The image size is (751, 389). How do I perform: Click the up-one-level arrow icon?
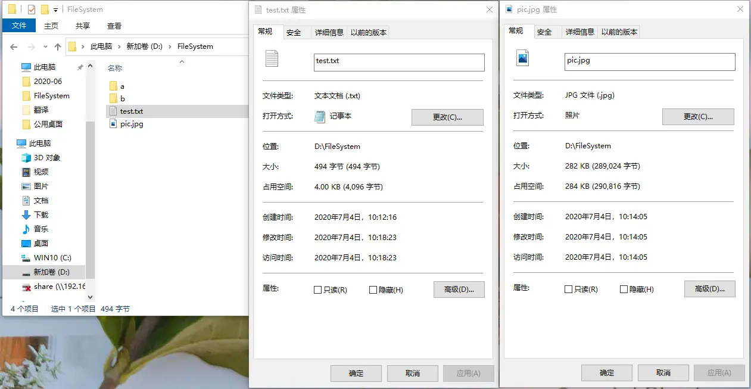(x=57, y=46)
